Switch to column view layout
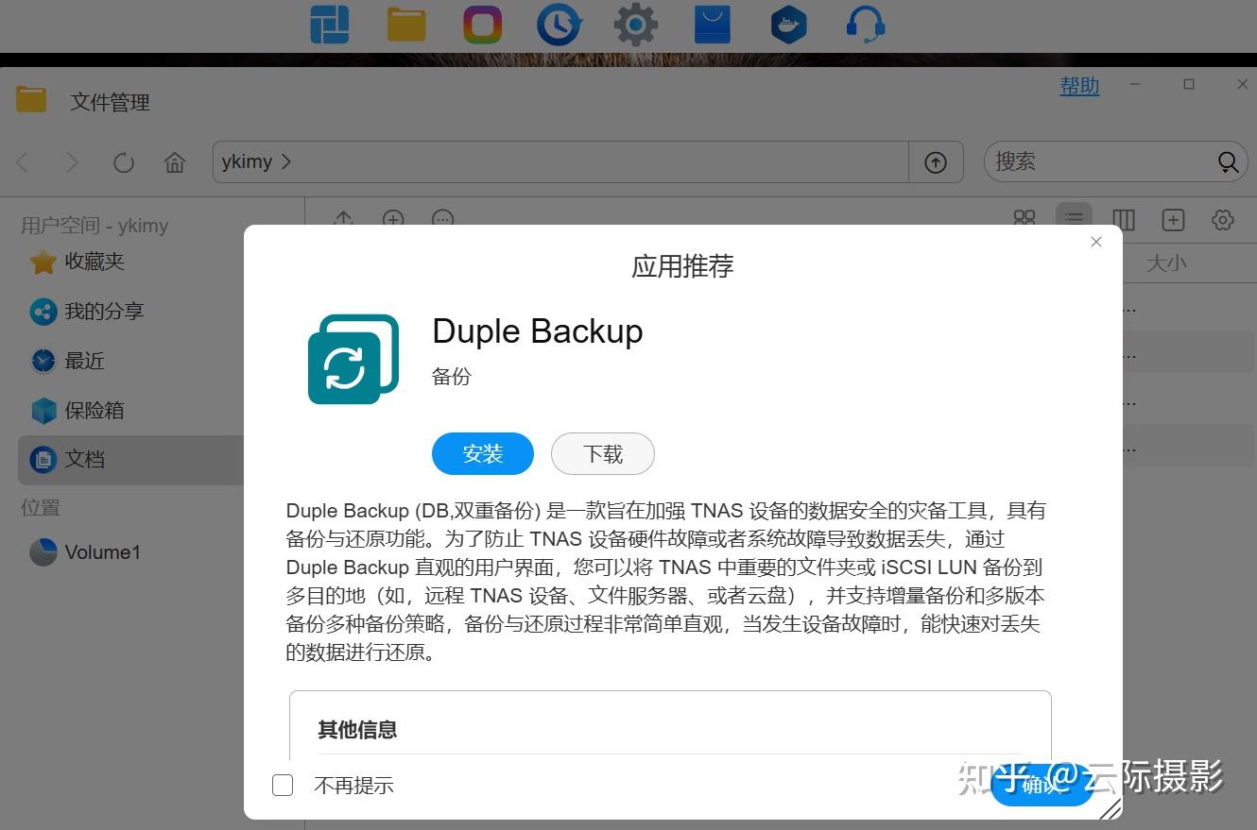Viewport: 1257px width, 830px height. (1124, 220)
